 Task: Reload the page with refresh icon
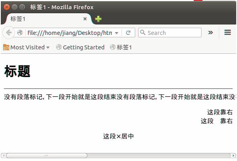pos(128,33)
